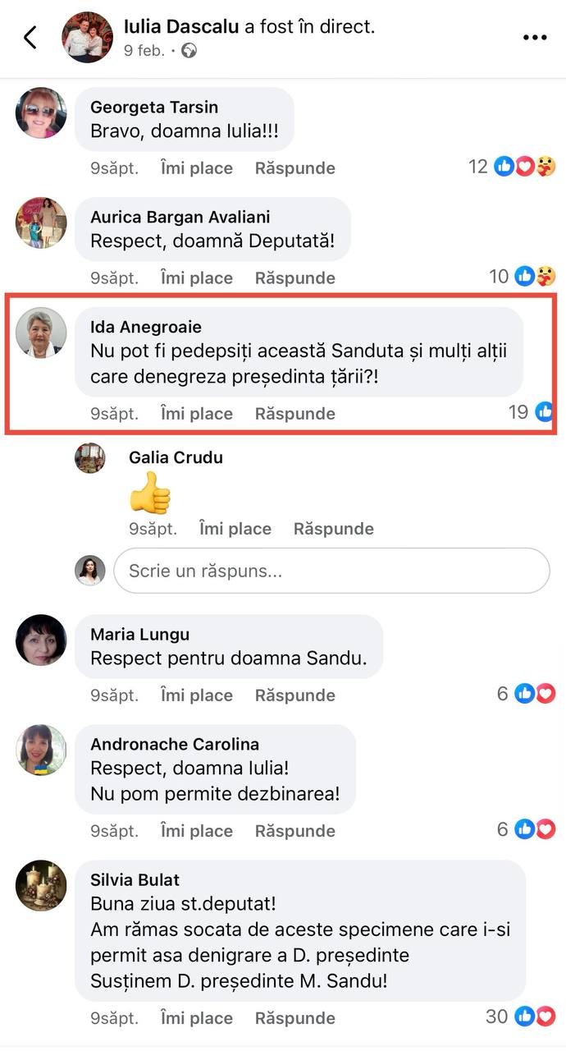The width and height of the screenshot is (566, 1051).
Task: Like Georgeta Tarsin's comment with Îmi place
Action: coord(197,168)
